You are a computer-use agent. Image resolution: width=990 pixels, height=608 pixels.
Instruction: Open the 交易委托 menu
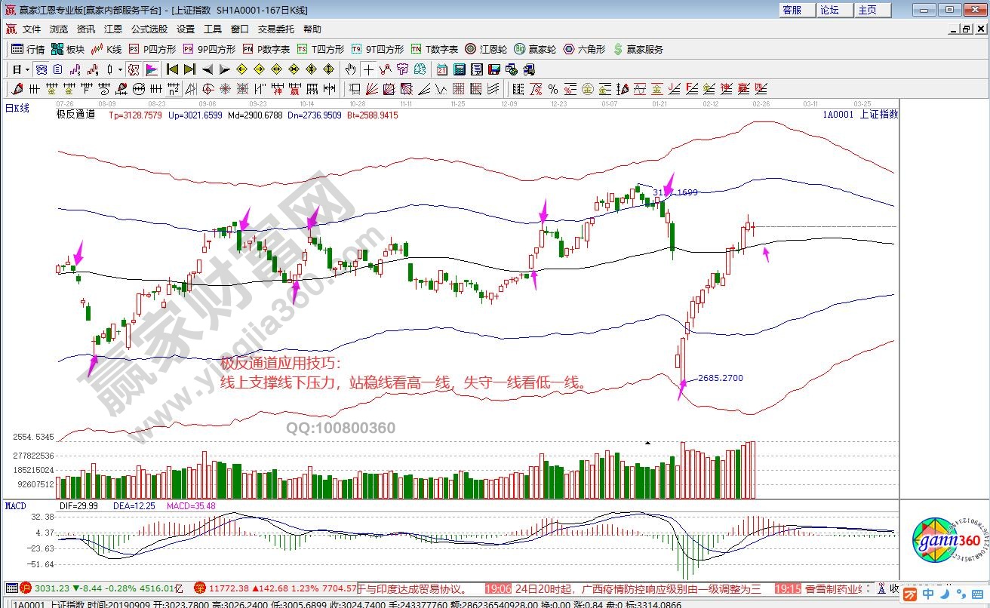(x=276, y=29)
